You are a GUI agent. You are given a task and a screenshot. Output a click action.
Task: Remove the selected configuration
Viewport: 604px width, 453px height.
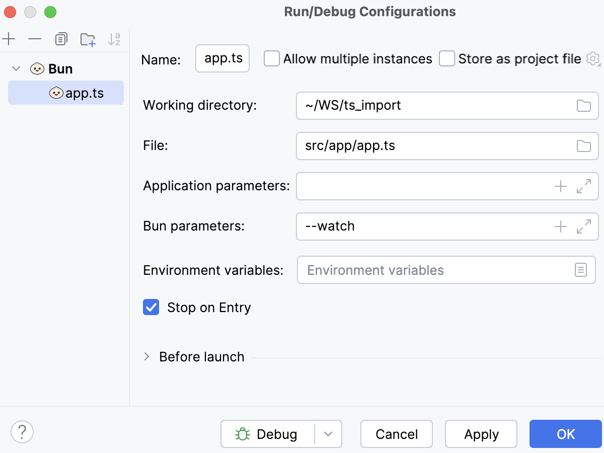point(34,39)
